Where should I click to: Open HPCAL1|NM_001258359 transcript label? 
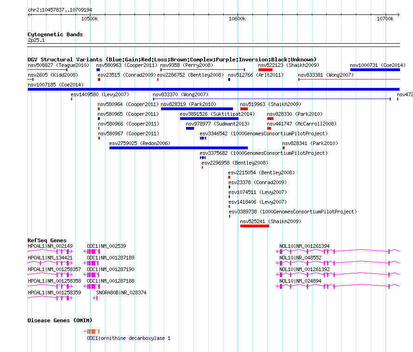tap(54, 292)
